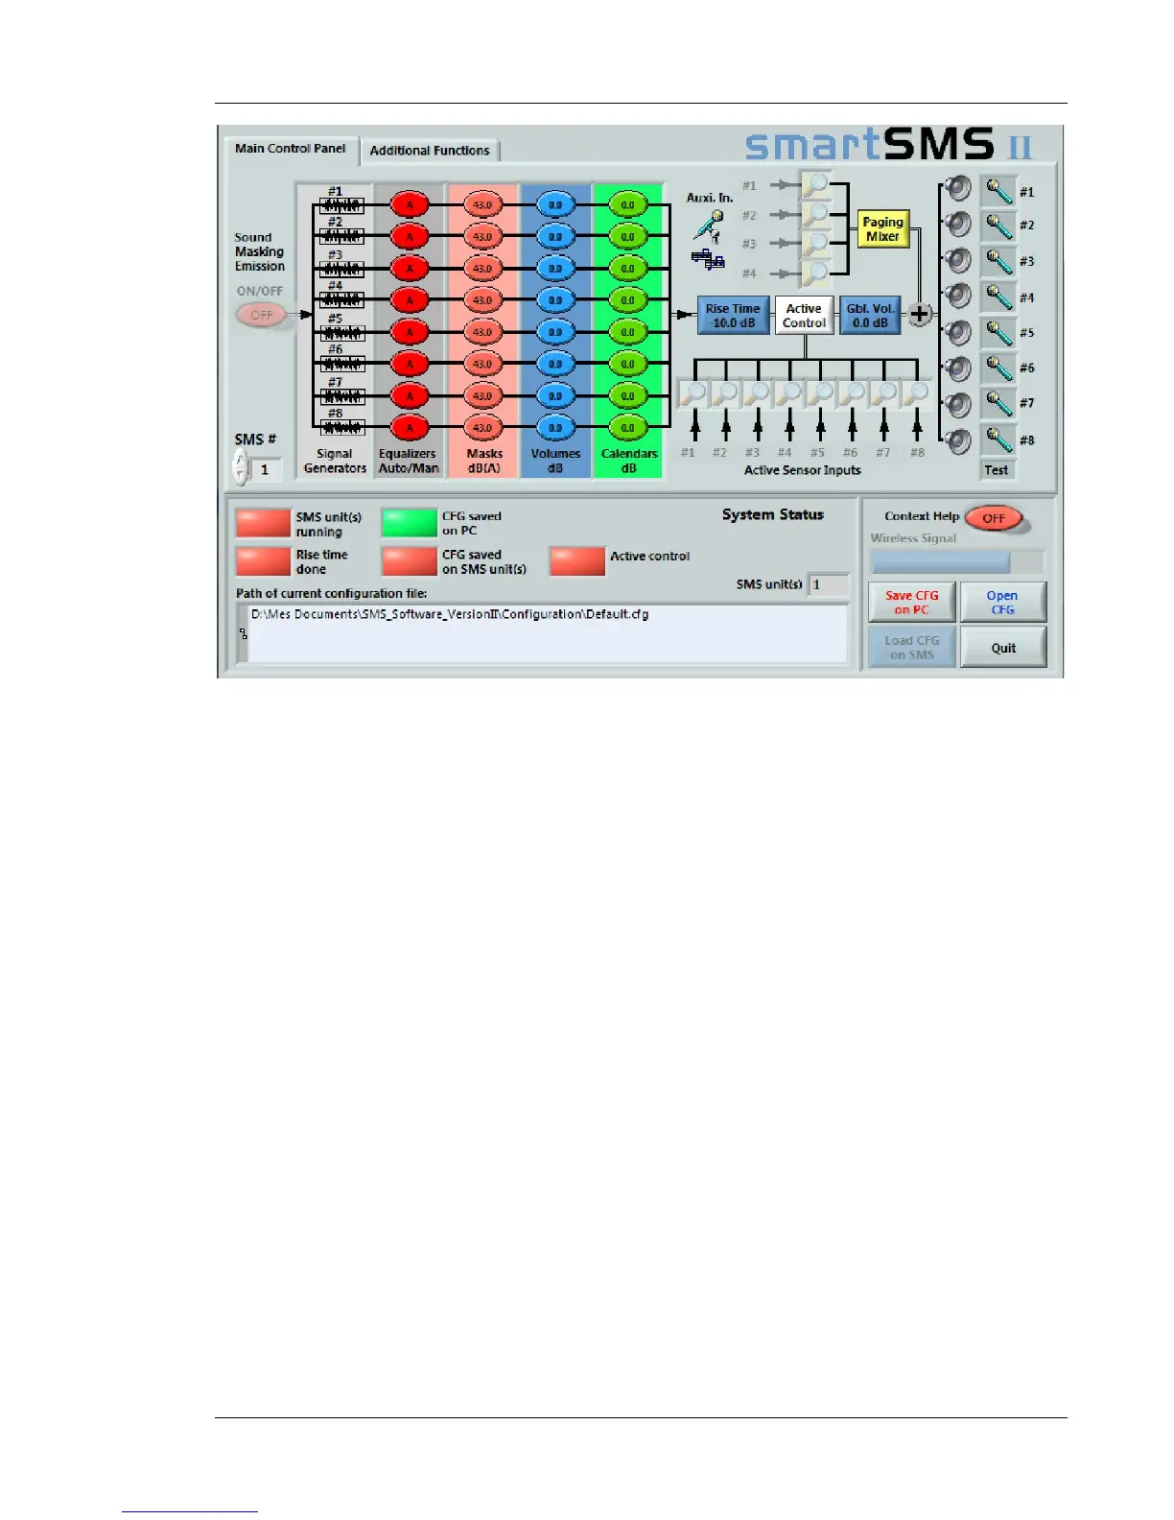
Task: Click Test magnifier icon for output #8
Action: [998, 439]
